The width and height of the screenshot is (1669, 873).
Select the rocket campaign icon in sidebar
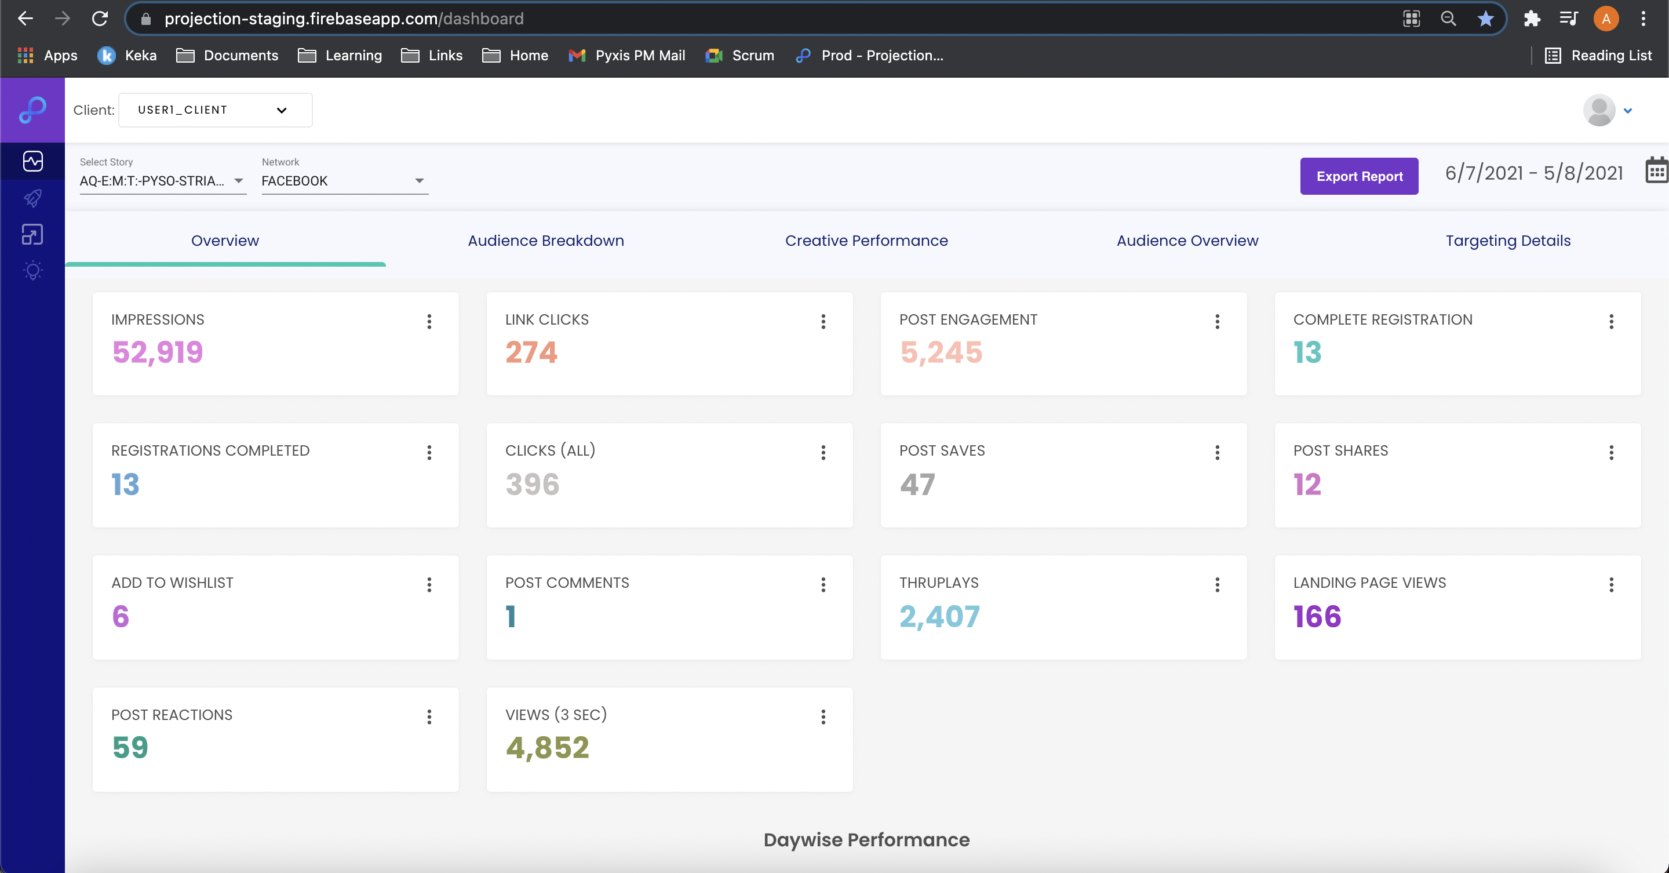(32, 198)
